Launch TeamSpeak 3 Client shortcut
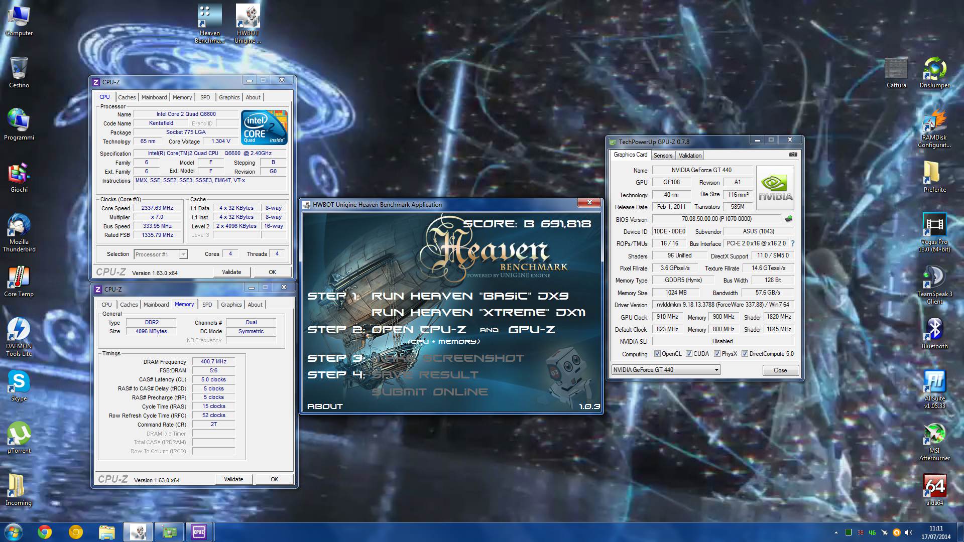The width and height of the screenshot is (964, 542). click(934, 285)
